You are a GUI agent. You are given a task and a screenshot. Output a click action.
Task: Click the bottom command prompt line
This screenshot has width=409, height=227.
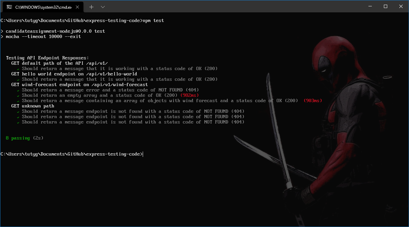coord(72,154)
